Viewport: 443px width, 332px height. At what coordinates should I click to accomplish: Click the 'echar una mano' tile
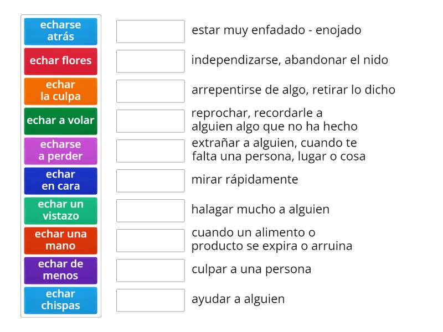[61, 241]
